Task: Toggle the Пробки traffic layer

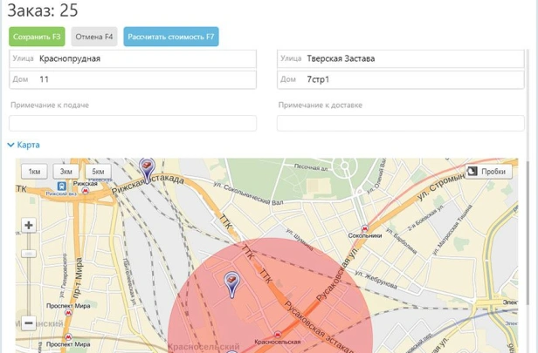Action: coord(487,172)
